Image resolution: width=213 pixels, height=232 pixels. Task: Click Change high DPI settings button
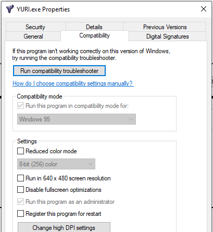(x=64, y=227)
